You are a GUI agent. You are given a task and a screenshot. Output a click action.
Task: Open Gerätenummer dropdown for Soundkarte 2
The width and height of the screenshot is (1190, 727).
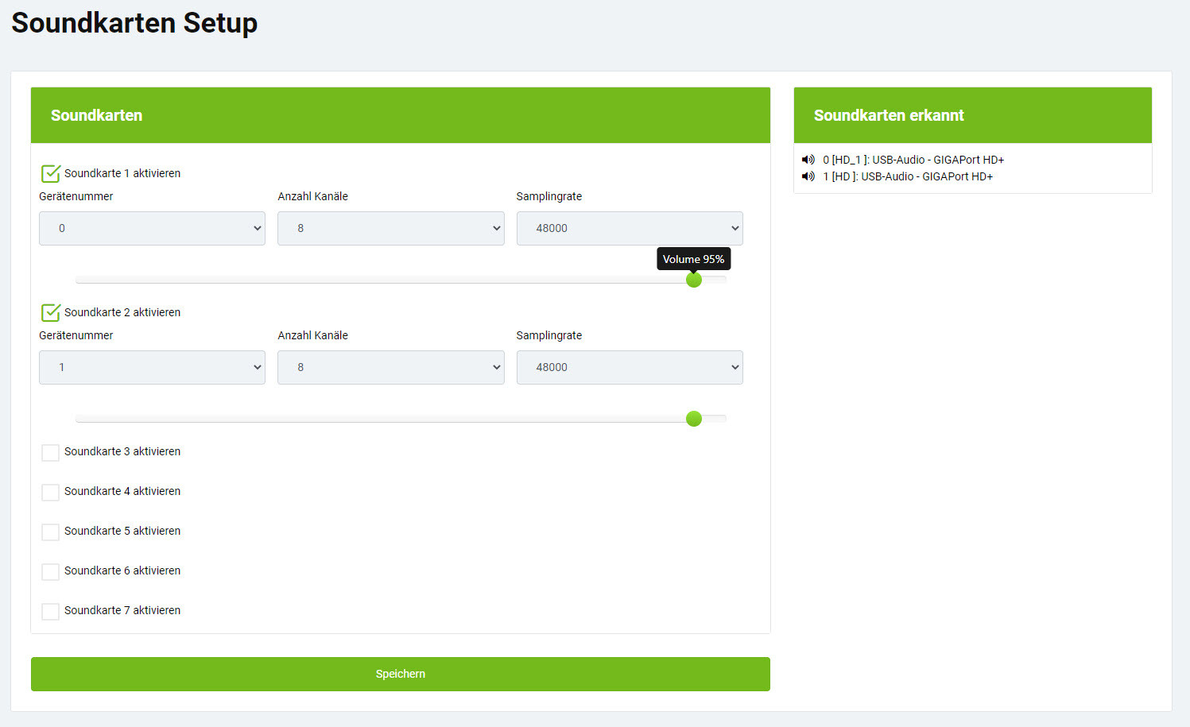click(x=152, y=367)
